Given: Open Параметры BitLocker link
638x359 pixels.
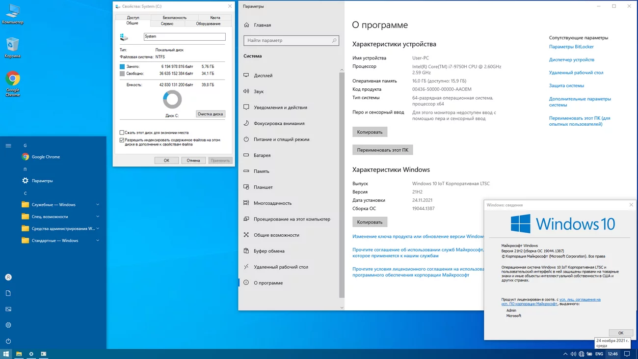Looking at the screenshot, I should [x=571, y=47].
